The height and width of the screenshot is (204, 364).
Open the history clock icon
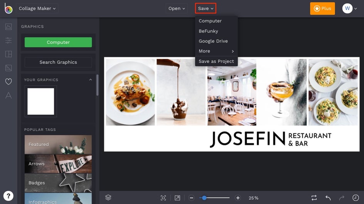(356, 198)
